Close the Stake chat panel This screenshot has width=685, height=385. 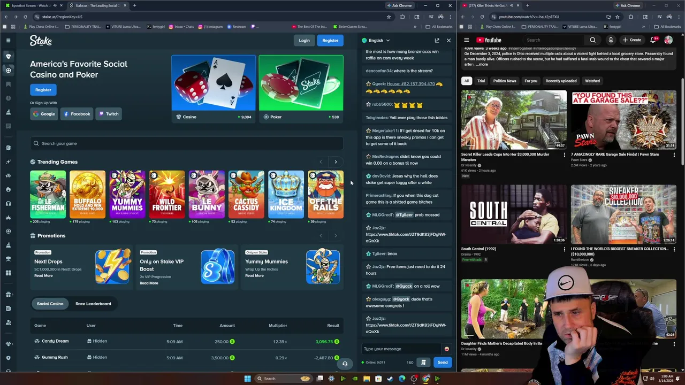[448, 41]
